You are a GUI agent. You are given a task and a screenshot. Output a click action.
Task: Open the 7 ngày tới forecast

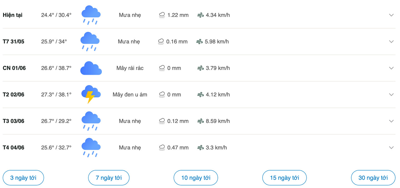click(x=109, y=178)
